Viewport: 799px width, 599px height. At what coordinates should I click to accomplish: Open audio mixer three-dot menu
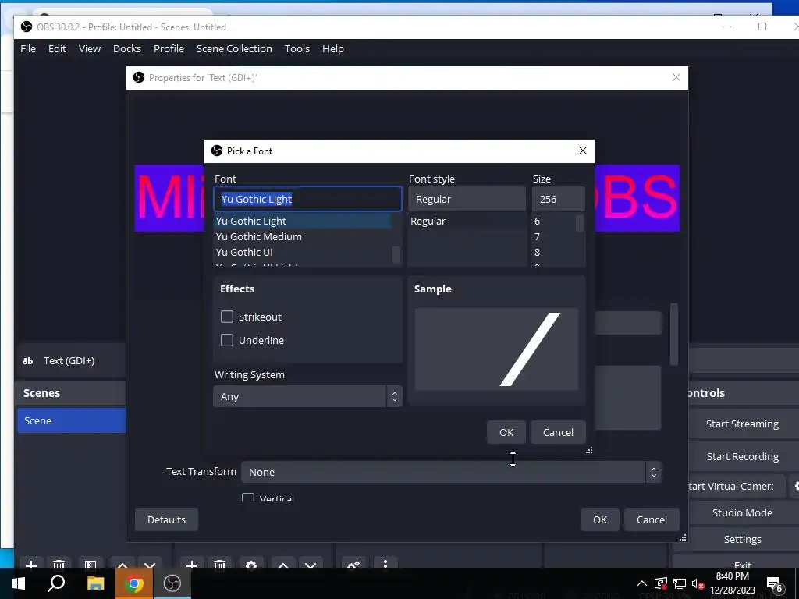[385, 564]
